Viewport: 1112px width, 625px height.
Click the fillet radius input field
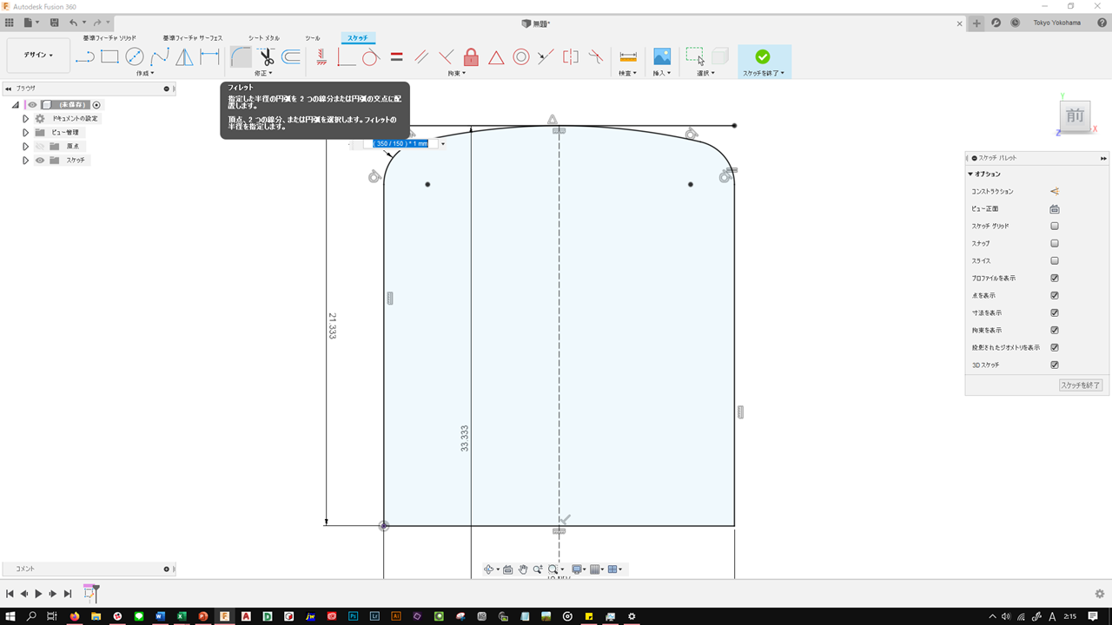click(x=400, y=143)
